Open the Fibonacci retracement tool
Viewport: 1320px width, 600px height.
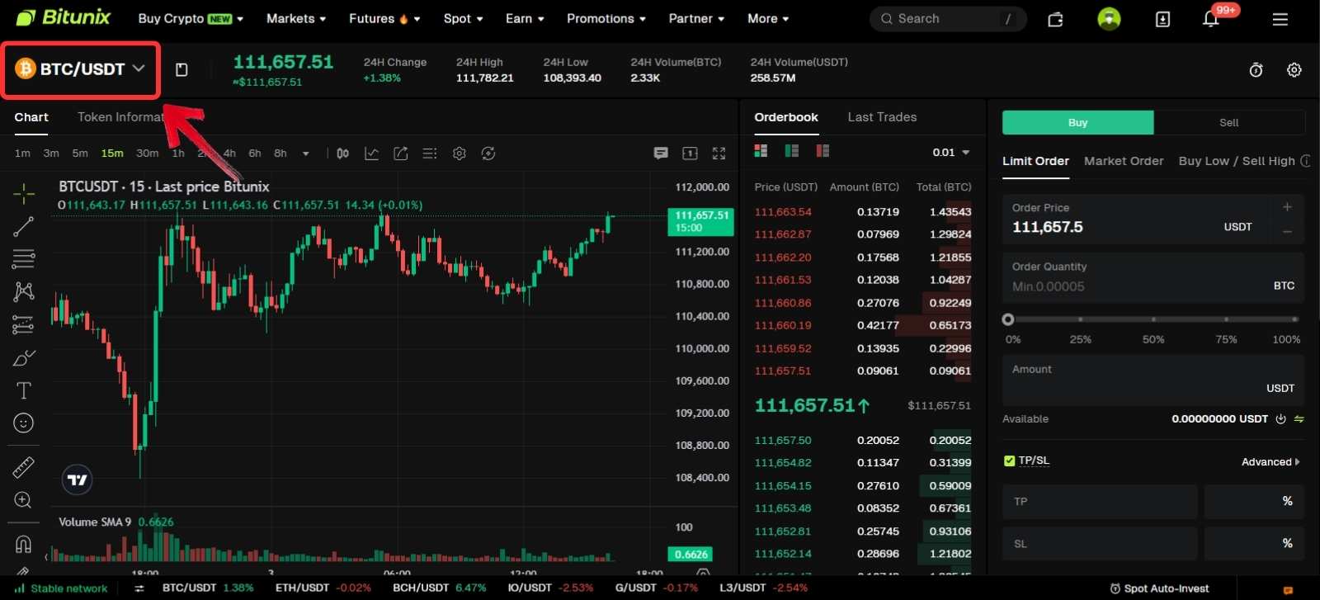24,259
